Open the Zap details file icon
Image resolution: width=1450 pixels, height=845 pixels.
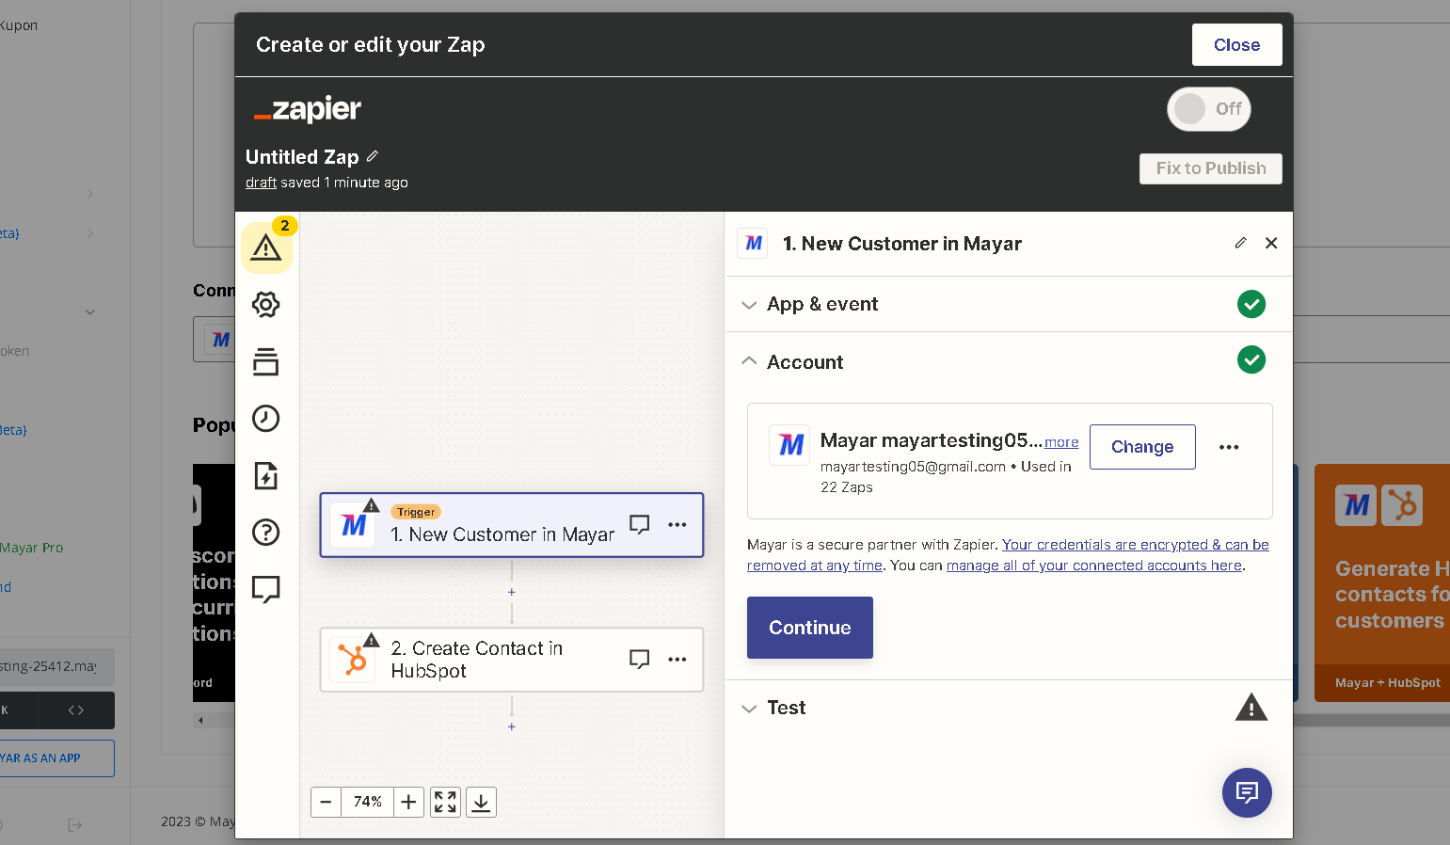[266, 475]
